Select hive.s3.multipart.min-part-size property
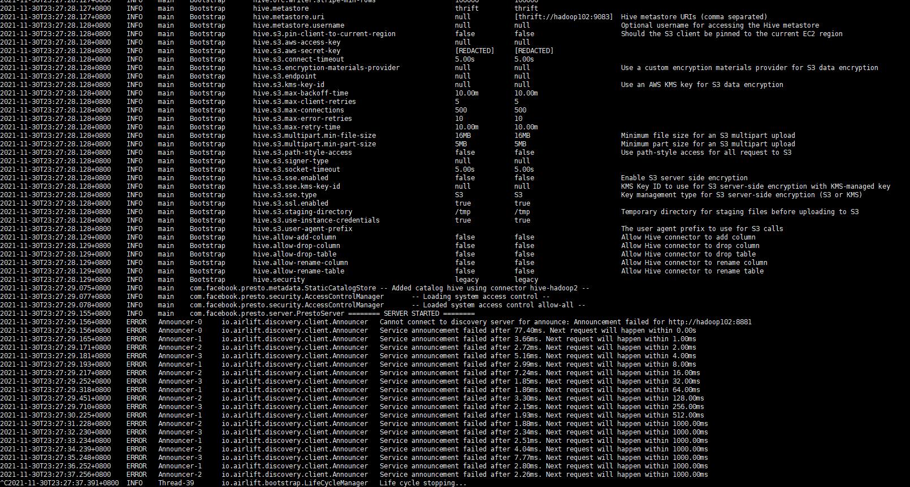The width and height of the screenshot is (910, 487). (315, 144)
